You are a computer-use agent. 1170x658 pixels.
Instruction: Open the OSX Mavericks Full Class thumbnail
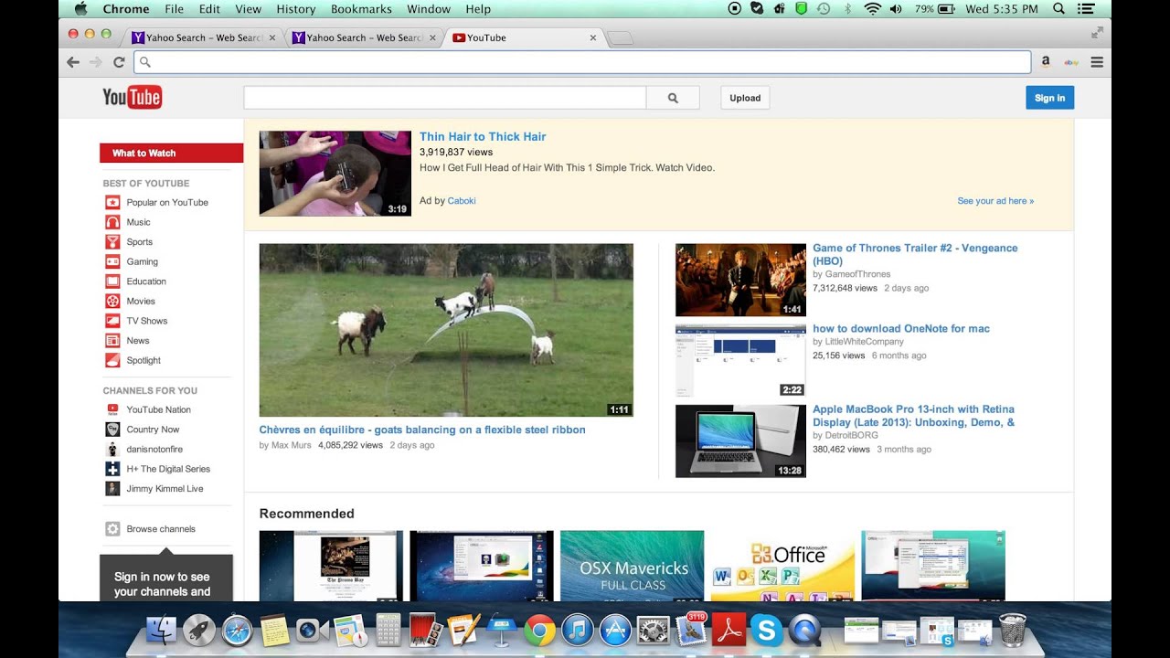pyautogui.click(x=633, y=566)
